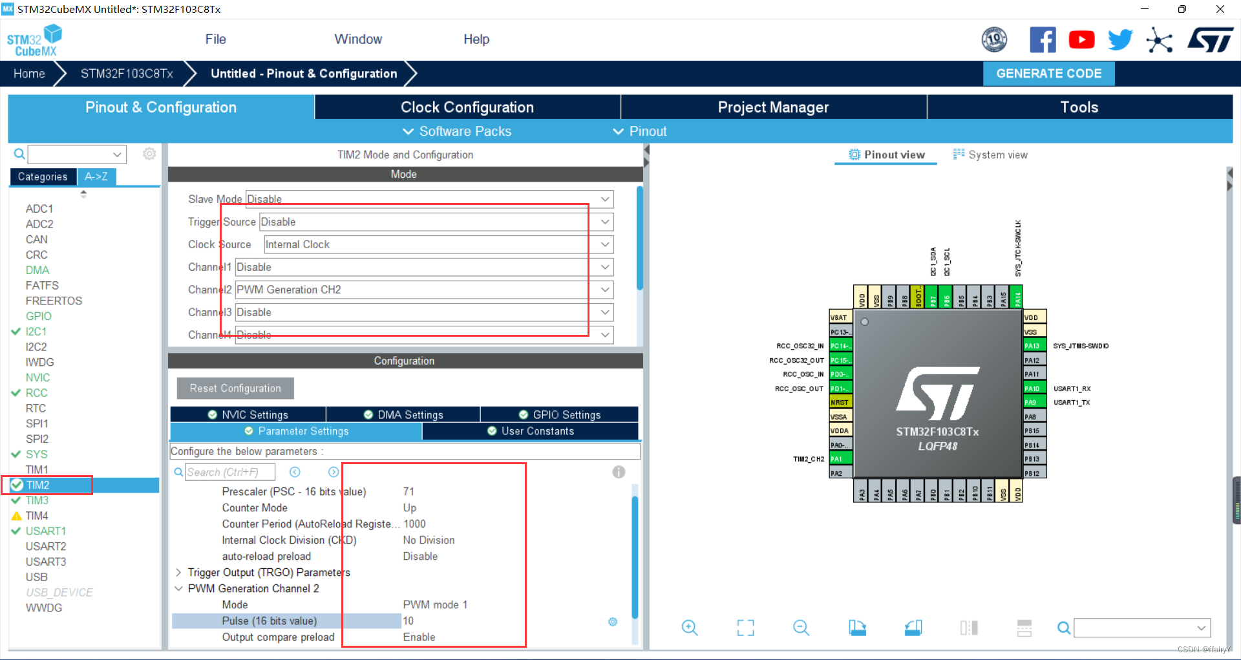Screen dimensions: 1241x660
Task: Go to Home breadcrumb
Action: click(x=29, y=74)
